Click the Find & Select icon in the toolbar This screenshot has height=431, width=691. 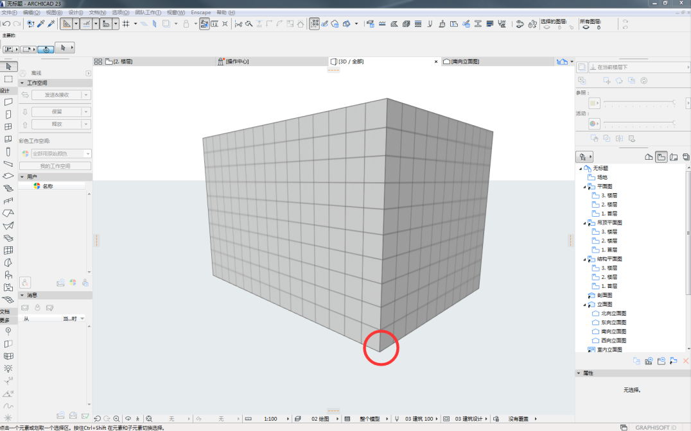30,24
